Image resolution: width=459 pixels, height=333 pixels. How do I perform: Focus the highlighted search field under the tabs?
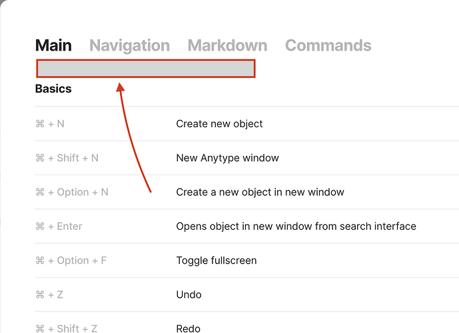pos(146,69)
